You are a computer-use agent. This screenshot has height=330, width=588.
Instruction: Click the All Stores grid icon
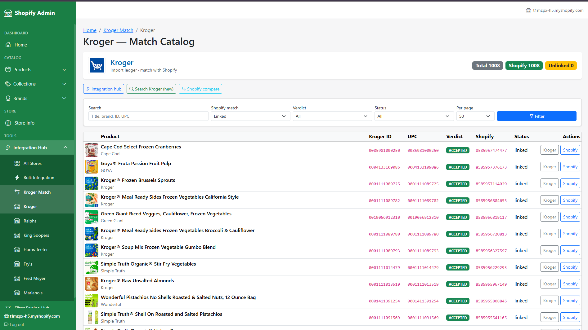point(17,163)
